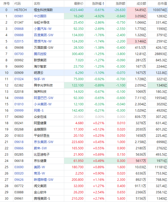Image resolution: width=168 pixels, height=202 pixels.
Task: Click 中芯国际 change -4.92%
Action: (x=99, y=16)
